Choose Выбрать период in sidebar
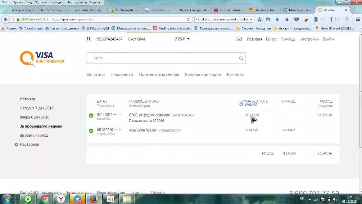 (x=34, y=135)
